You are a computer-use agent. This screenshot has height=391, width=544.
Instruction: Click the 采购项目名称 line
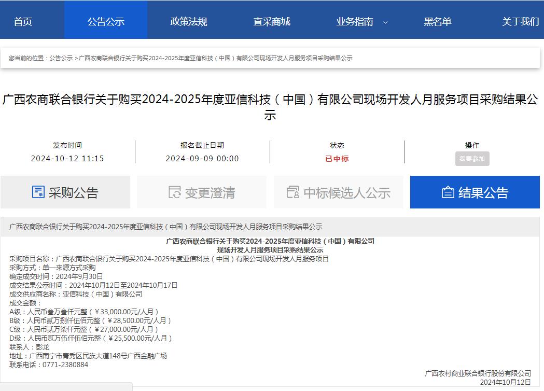point(169,259)
